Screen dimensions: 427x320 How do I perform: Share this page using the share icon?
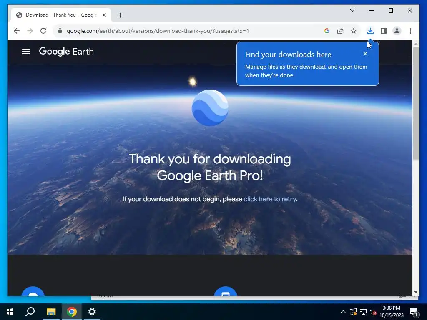(x=340, y=31)
